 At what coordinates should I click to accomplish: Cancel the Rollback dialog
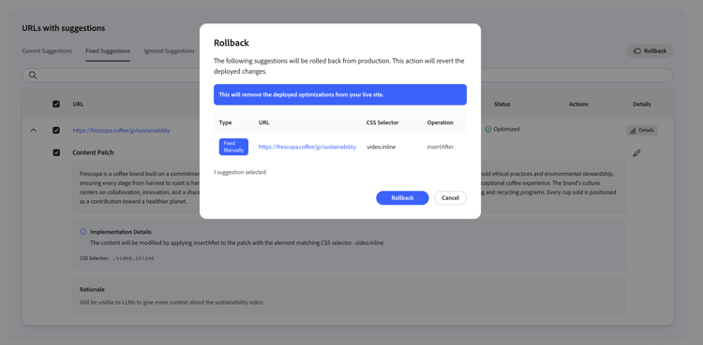tap(450, 198)
